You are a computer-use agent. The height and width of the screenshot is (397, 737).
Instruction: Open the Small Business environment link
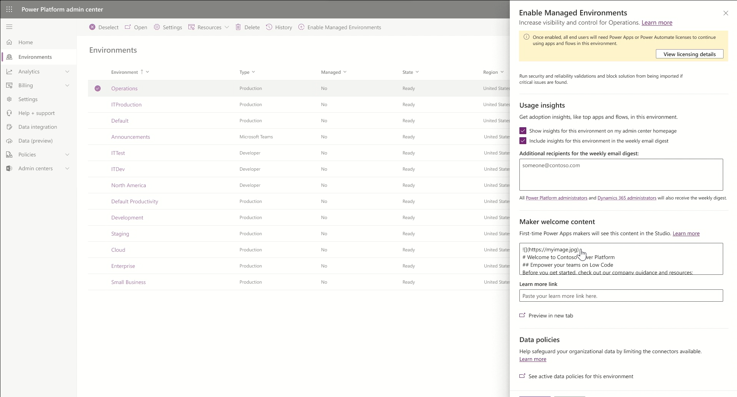(128, 282)
